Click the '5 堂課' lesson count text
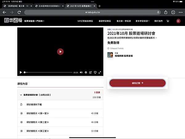 97,92
